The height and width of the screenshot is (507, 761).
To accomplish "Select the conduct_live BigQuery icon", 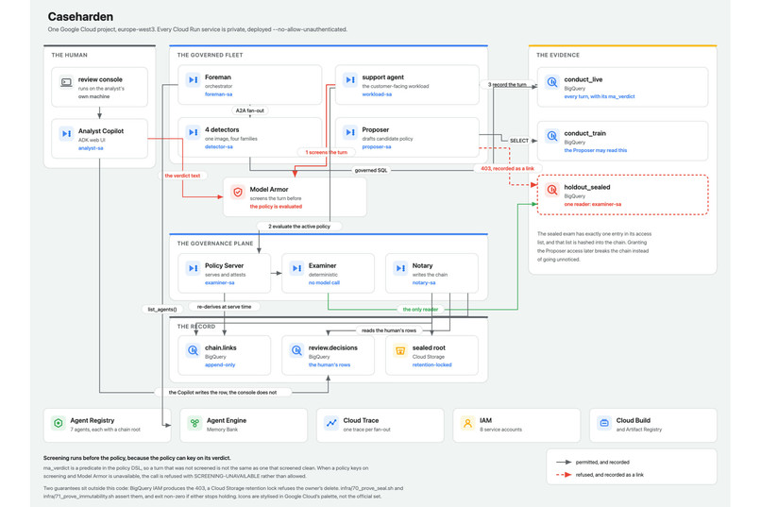I will pos(552,82).
